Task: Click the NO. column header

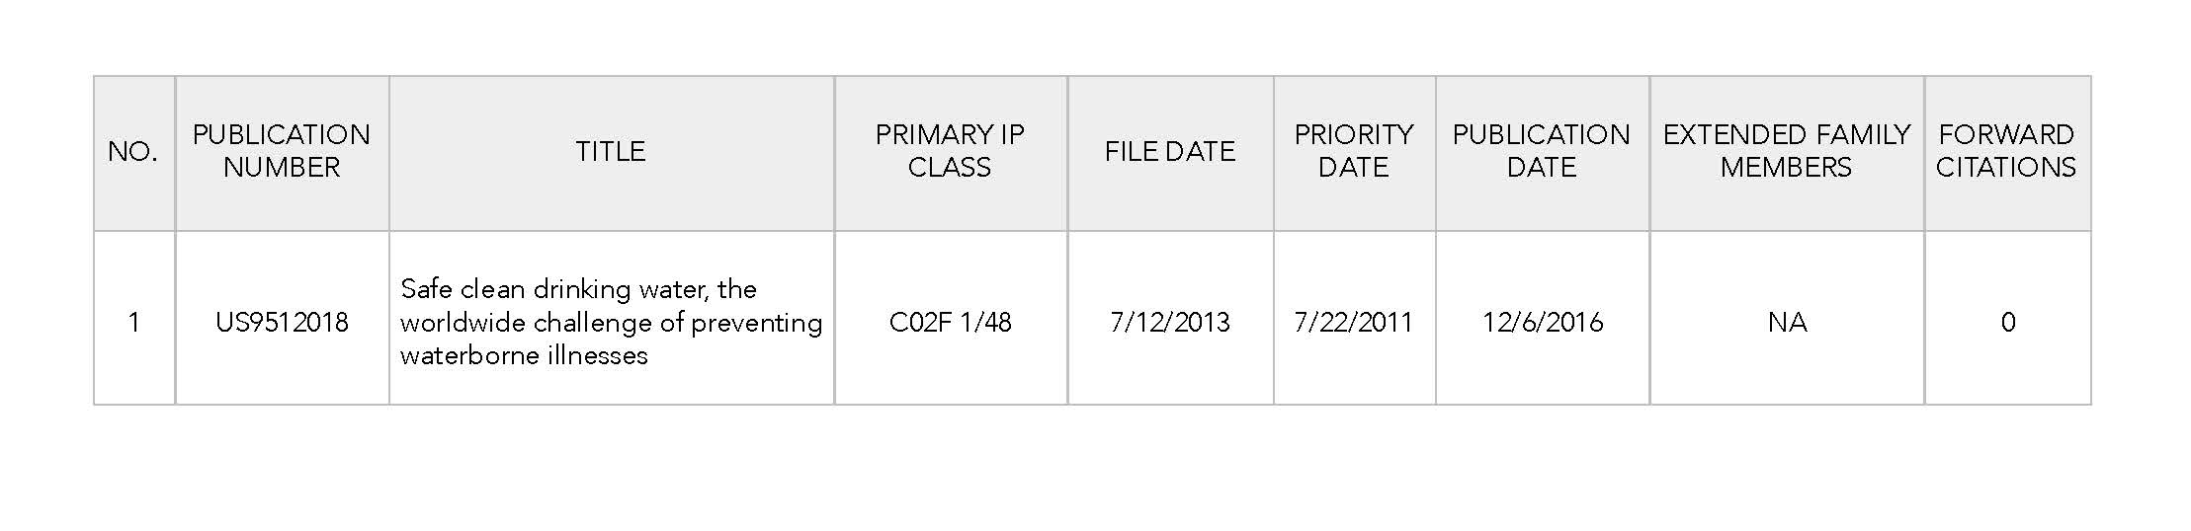Action: coord(133,151)
